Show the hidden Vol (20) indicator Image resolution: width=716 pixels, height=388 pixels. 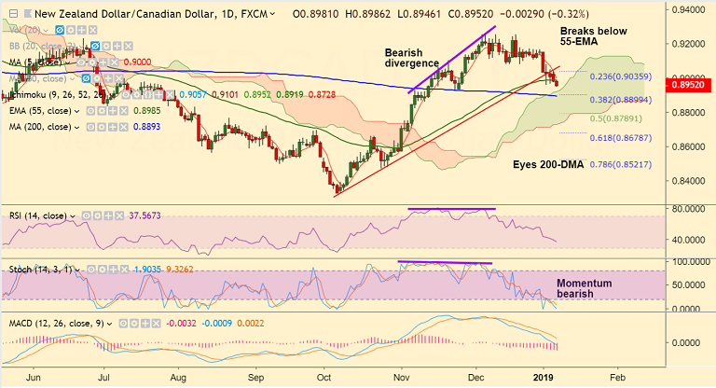pos(60,30)
